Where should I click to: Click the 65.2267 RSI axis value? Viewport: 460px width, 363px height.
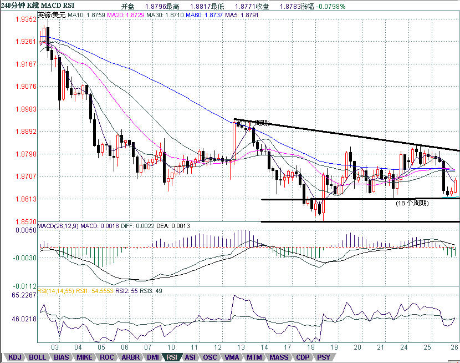24,295
